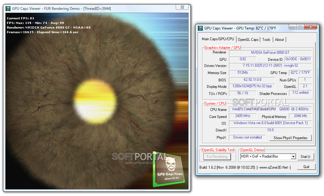Click the Shader Processors value 112 unified
The width and height of the screenshot is (324, 196).
300,93
